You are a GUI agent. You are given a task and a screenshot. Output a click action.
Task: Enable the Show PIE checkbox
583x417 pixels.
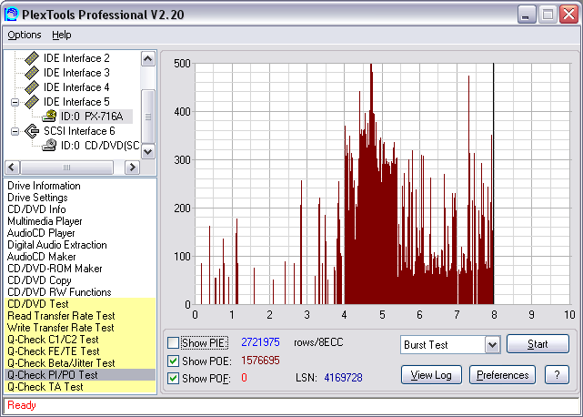tap(174, 342)
